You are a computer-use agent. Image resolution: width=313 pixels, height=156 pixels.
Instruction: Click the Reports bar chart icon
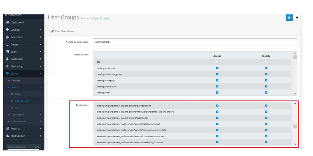click(x=7, y=128)
